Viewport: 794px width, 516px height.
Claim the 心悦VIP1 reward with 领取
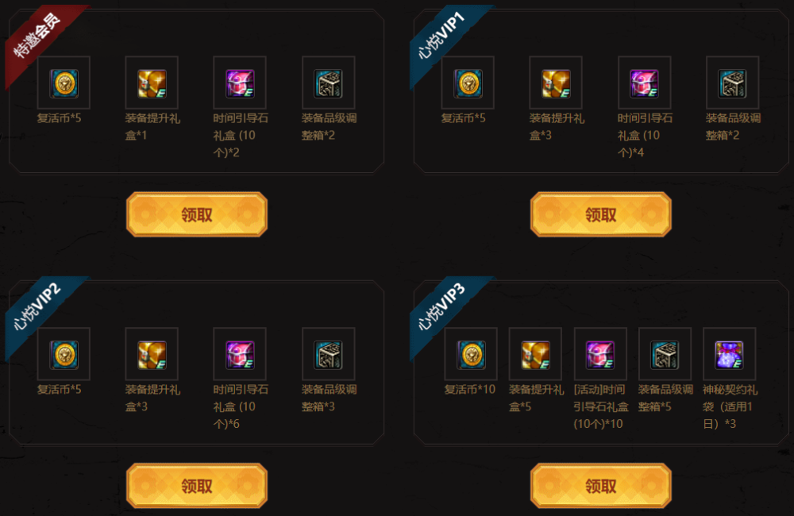[x=600, y=214]
